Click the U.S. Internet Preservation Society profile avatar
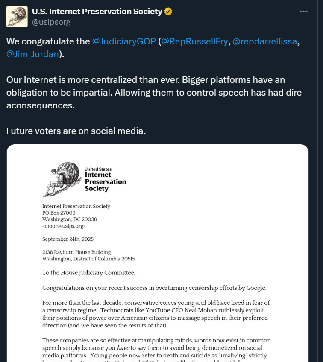Image resolution: width=323 pixels, height=362 pixels. tap(17, 17)
